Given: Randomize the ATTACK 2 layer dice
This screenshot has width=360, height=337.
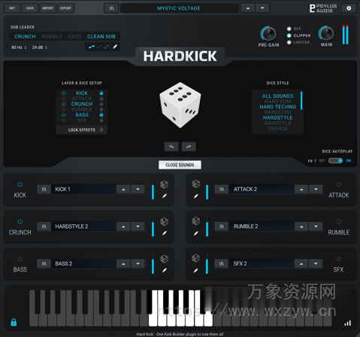Looking at the screenshot, I should click(196, 184).
